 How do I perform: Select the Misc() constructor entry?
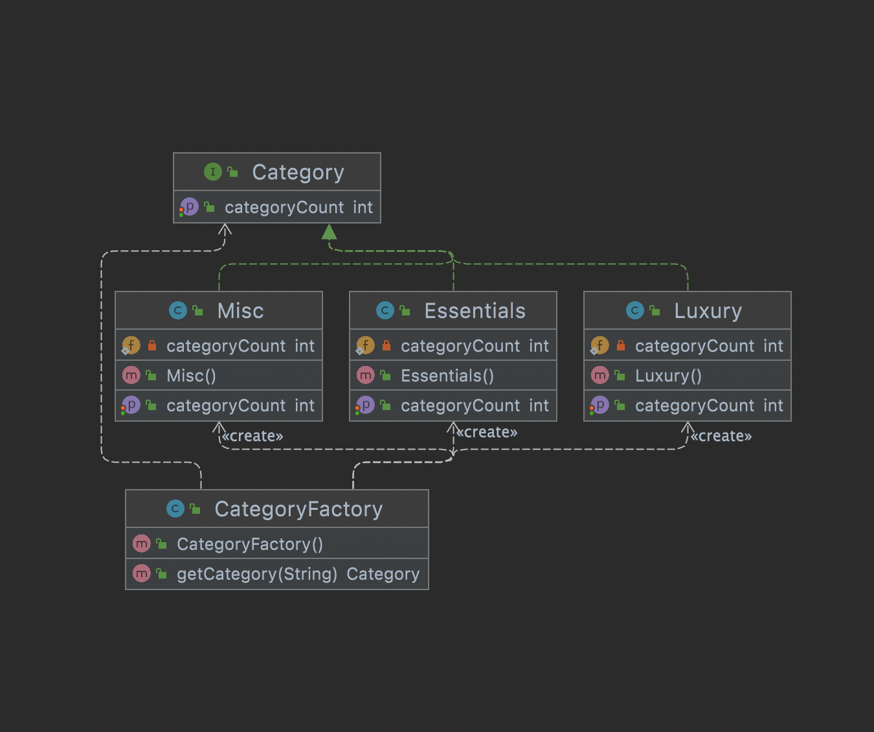pyautogui.click(x=191, y=375)
